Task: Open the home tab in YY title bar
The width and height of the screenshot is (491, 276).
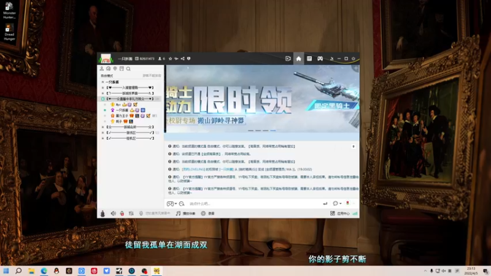Action: pyautogui.click(x=298, y=58)
